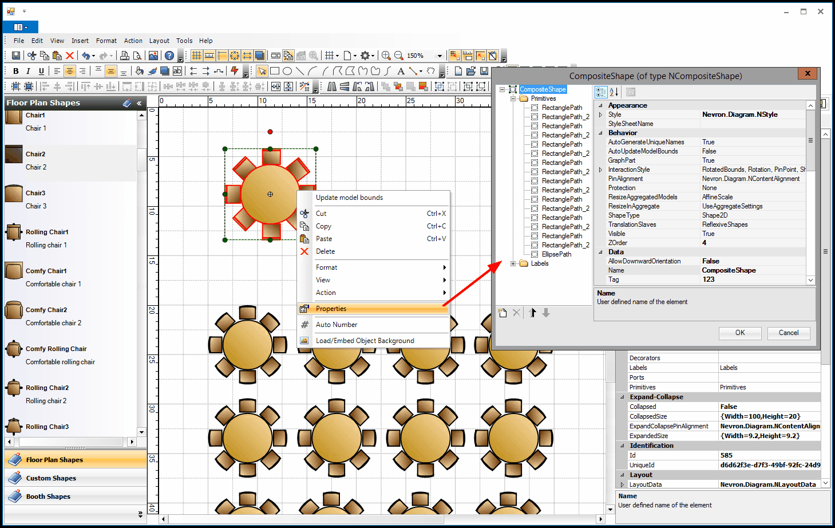Viewport: 835px width, 528px height.
Task: Choose Properties in the context menu
Action: [373, 309]
